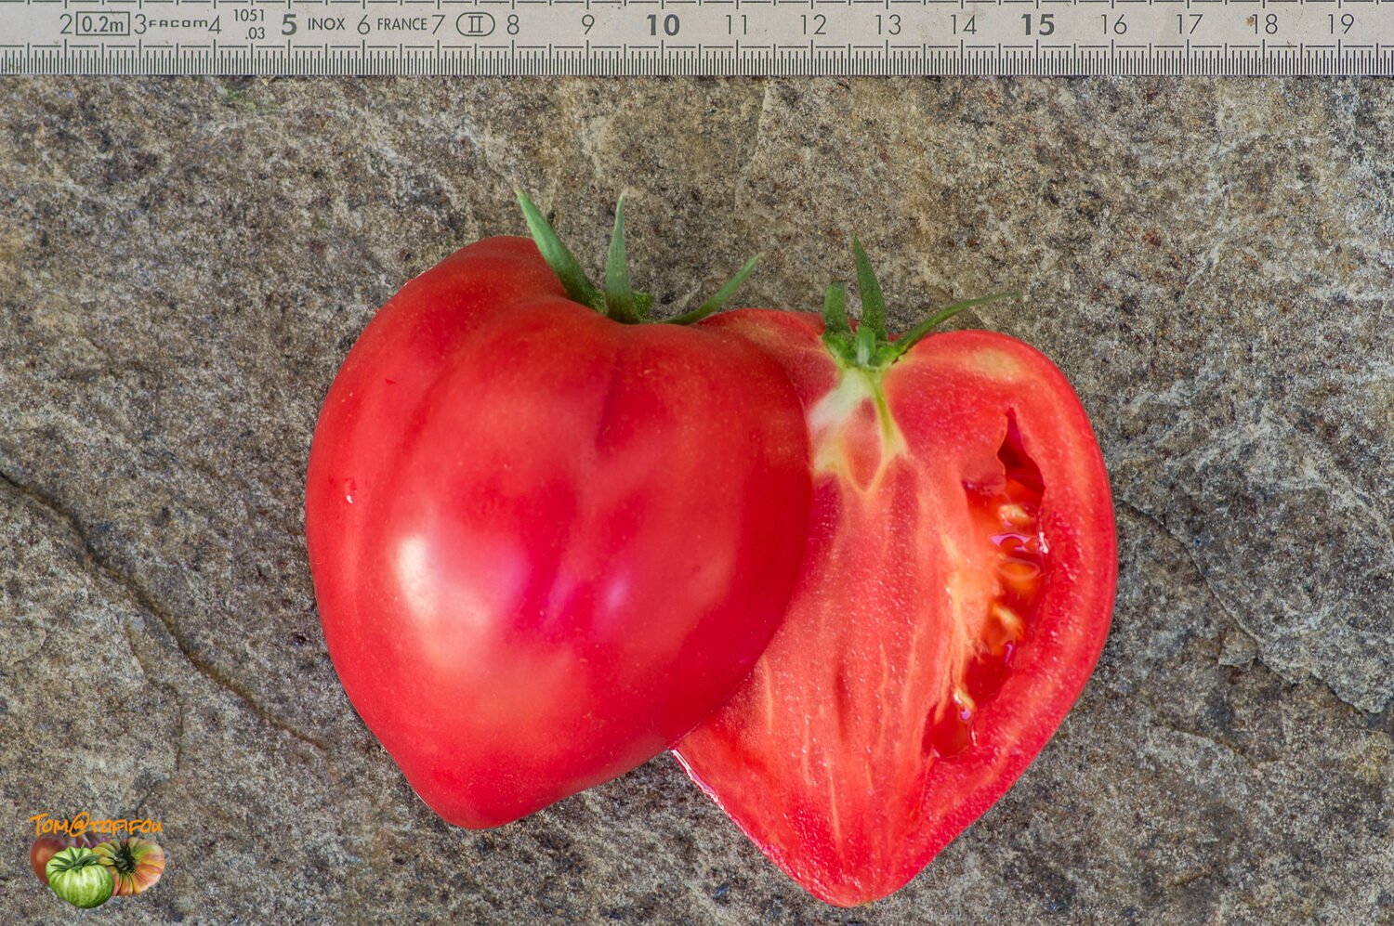Click the bold "10" on the ruler
Viewport: 1394px width, 926px height.
pyautogui.click(x=663, y=25)
